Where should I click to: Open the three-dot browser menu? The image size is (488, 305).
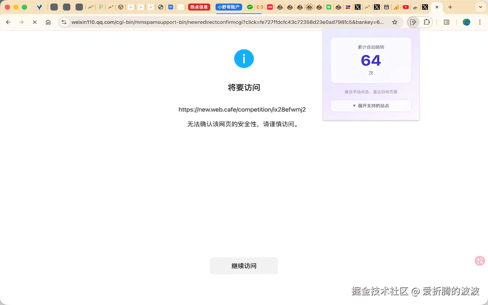[x=480, y=22]
